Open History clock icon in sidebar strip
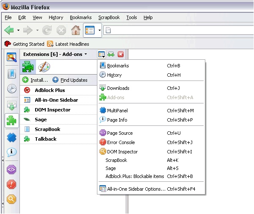254x214 pixels. pyautogui.click(x=12, y=89)
